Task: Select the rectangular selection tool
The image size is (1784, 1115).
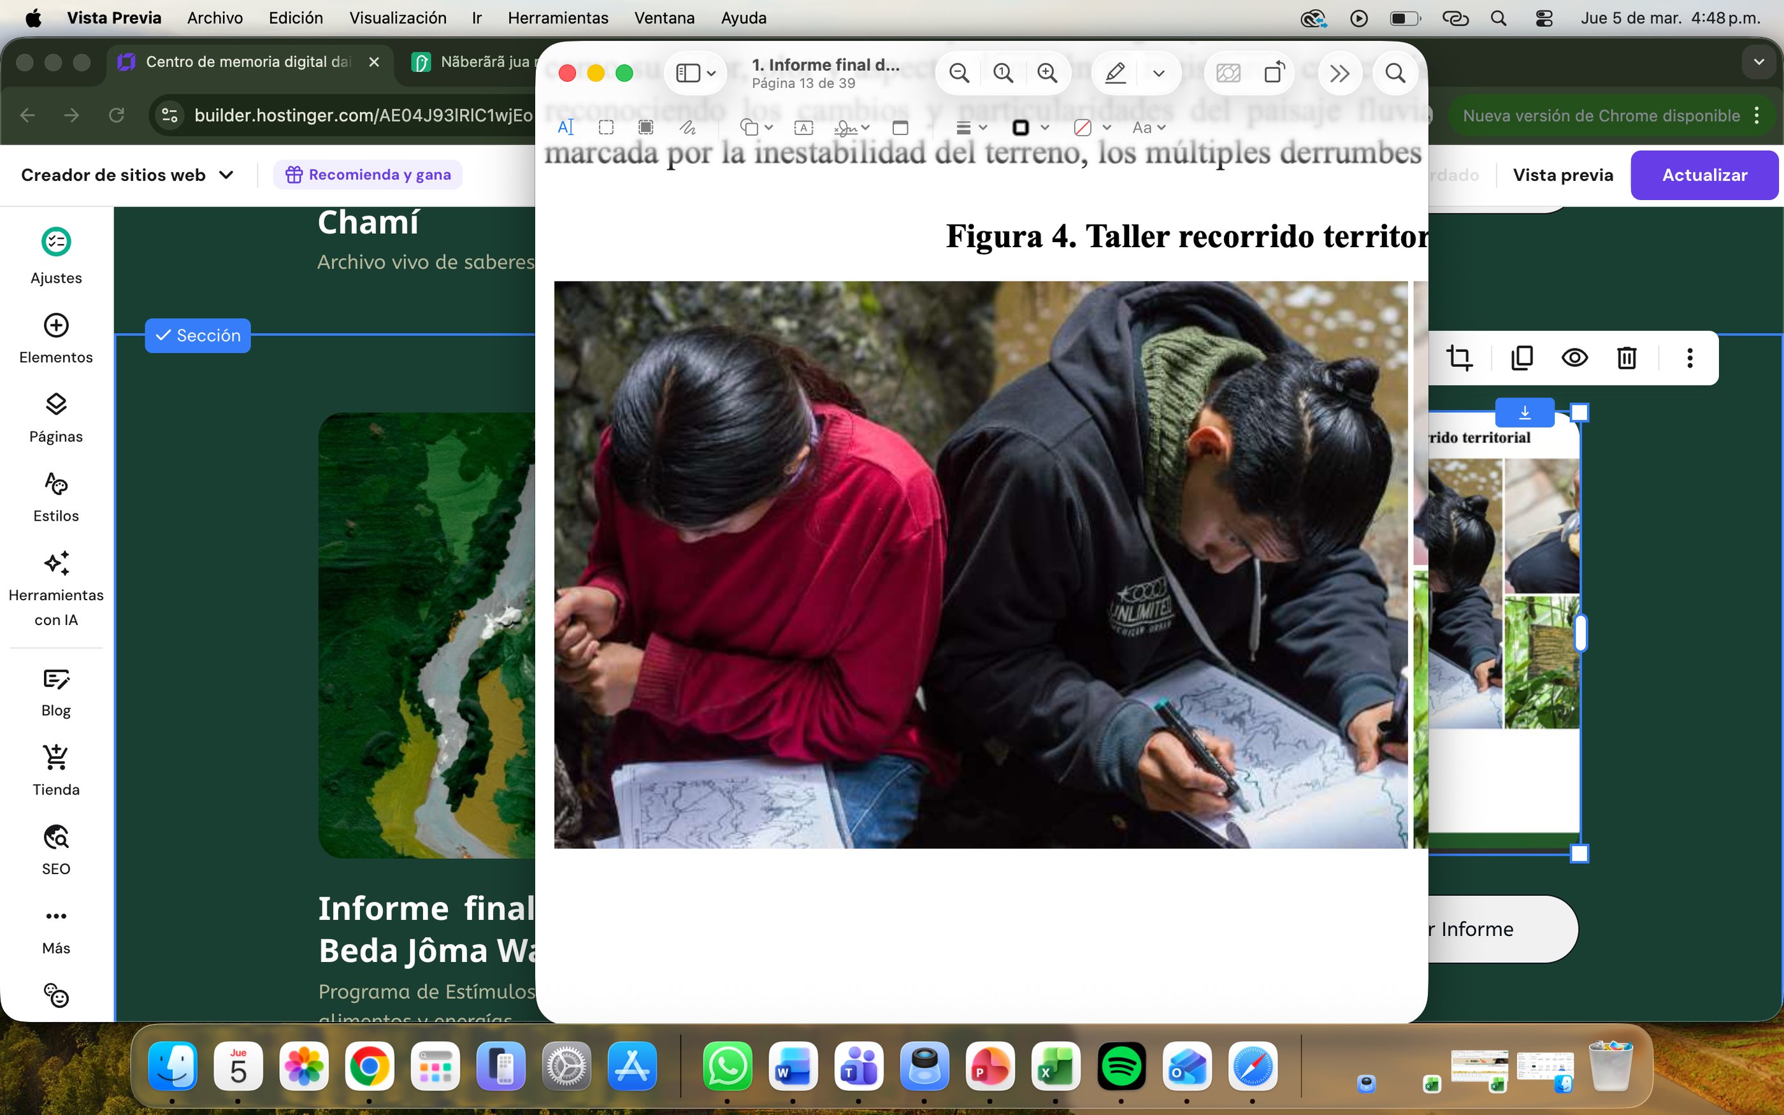Action: coord(606,127)
